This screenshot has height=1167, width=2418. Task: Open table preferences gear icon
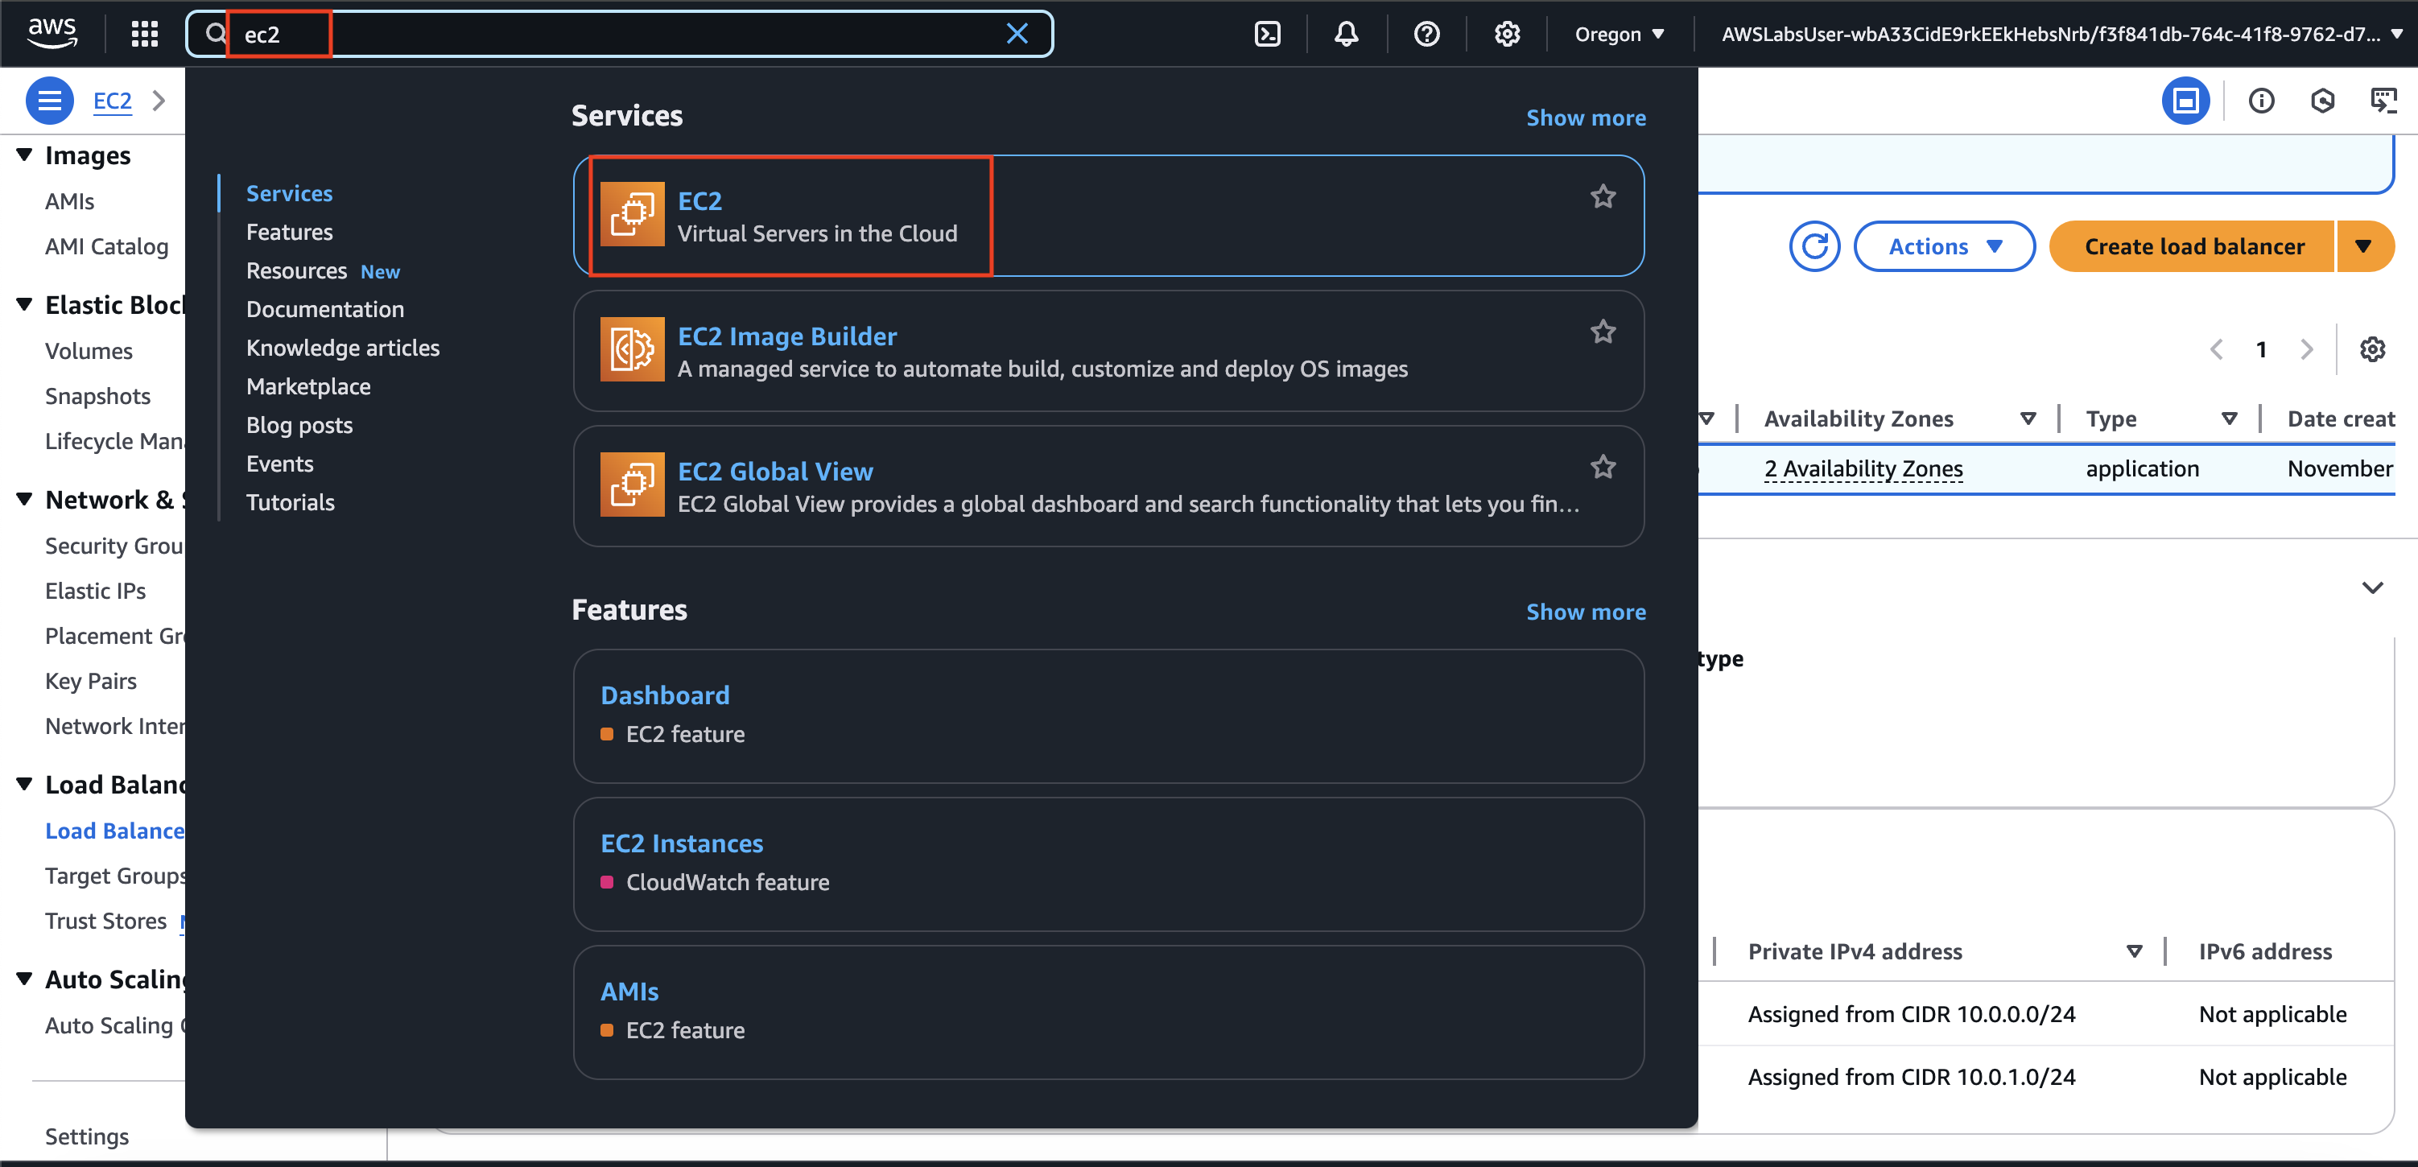click(x=2372, y=349)
